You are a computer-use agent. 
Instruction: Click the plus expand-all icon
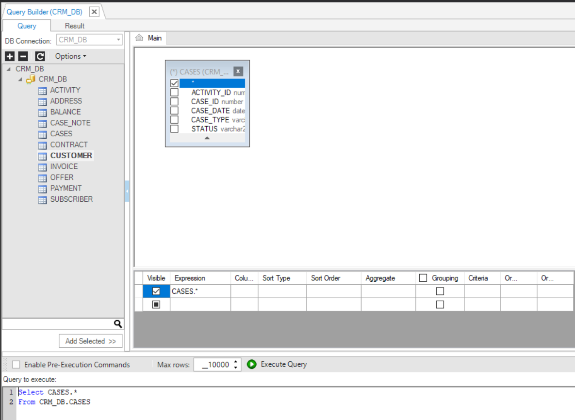pyautogui.click(x=9, y=56)
